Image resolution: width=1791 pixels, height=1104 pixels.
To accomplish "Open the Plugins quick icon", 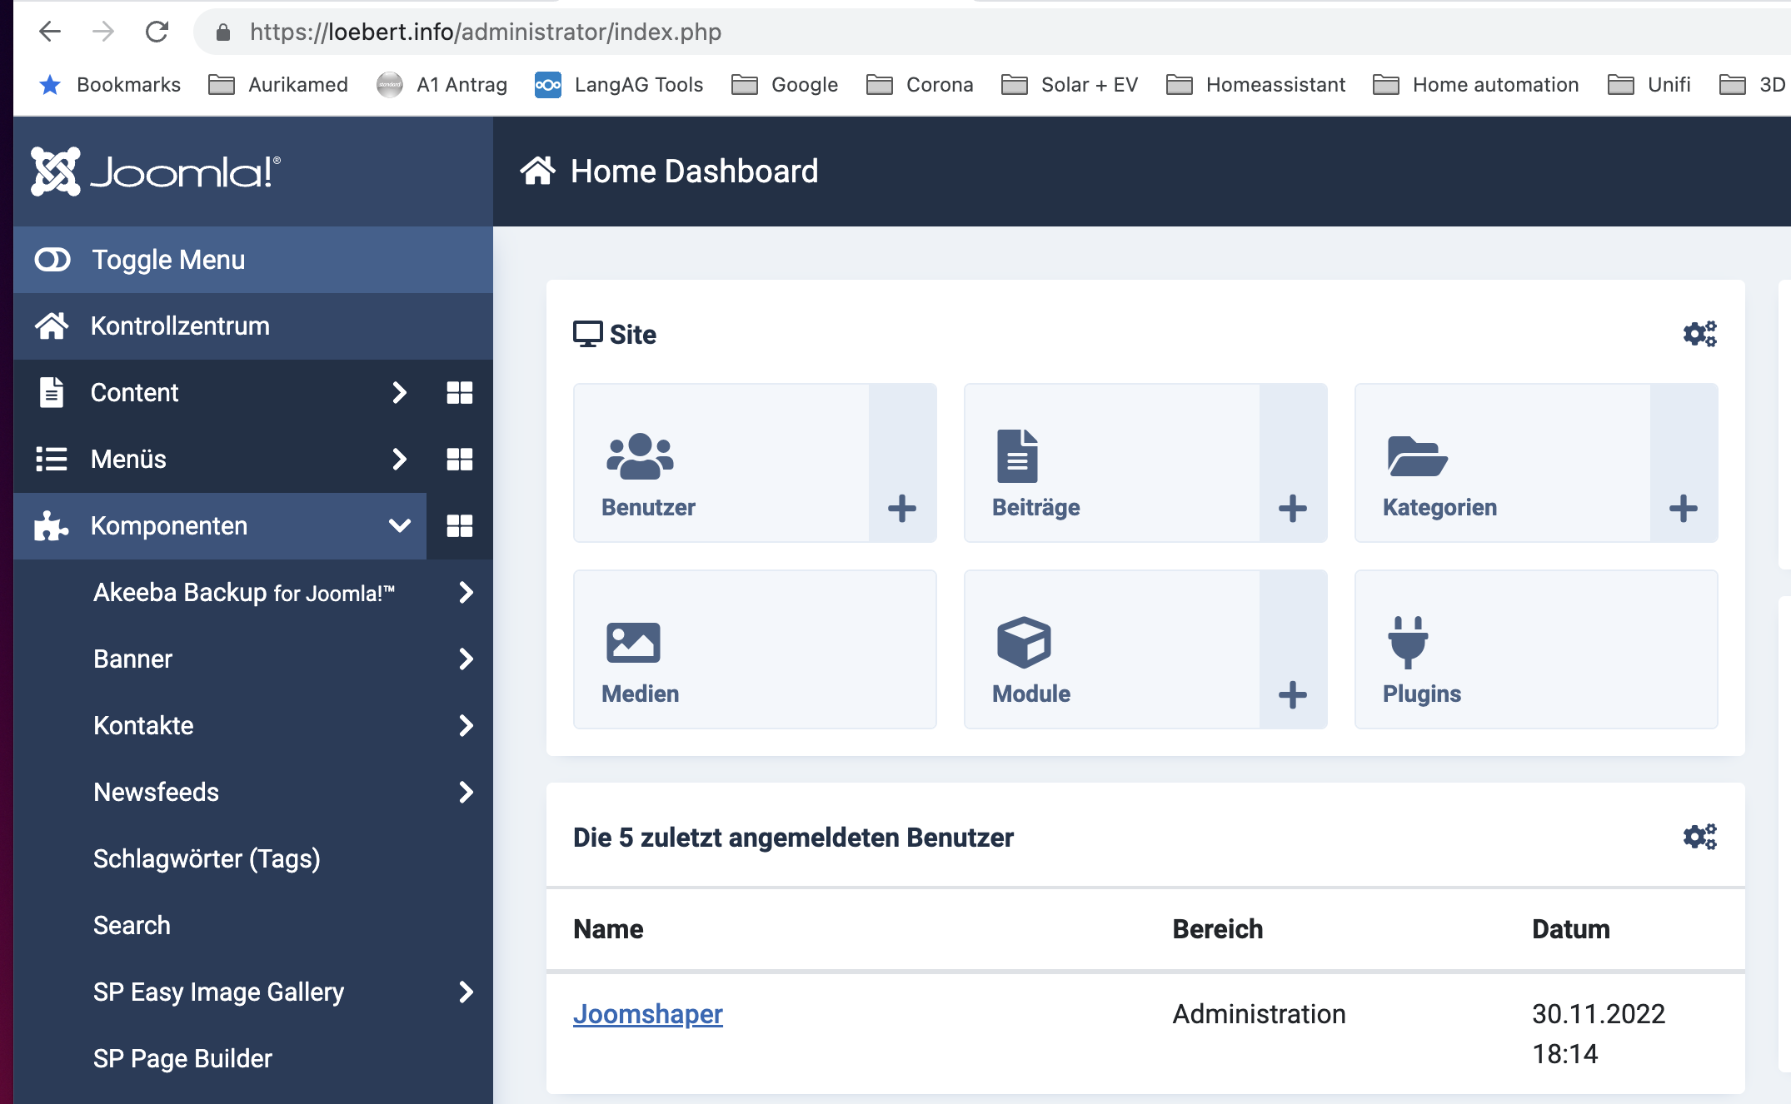I will (1535, 649).
